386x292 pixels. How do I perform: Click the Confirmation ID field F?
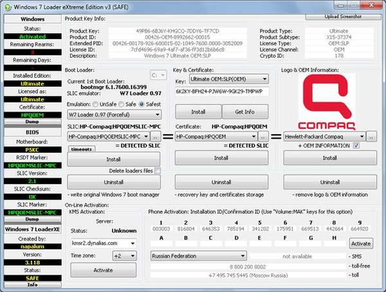(285, 244)
